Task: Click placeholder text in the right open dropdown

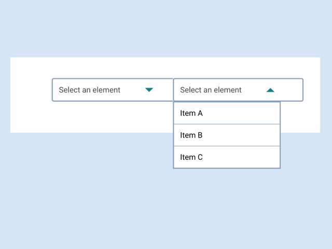Action: (211, 90)
